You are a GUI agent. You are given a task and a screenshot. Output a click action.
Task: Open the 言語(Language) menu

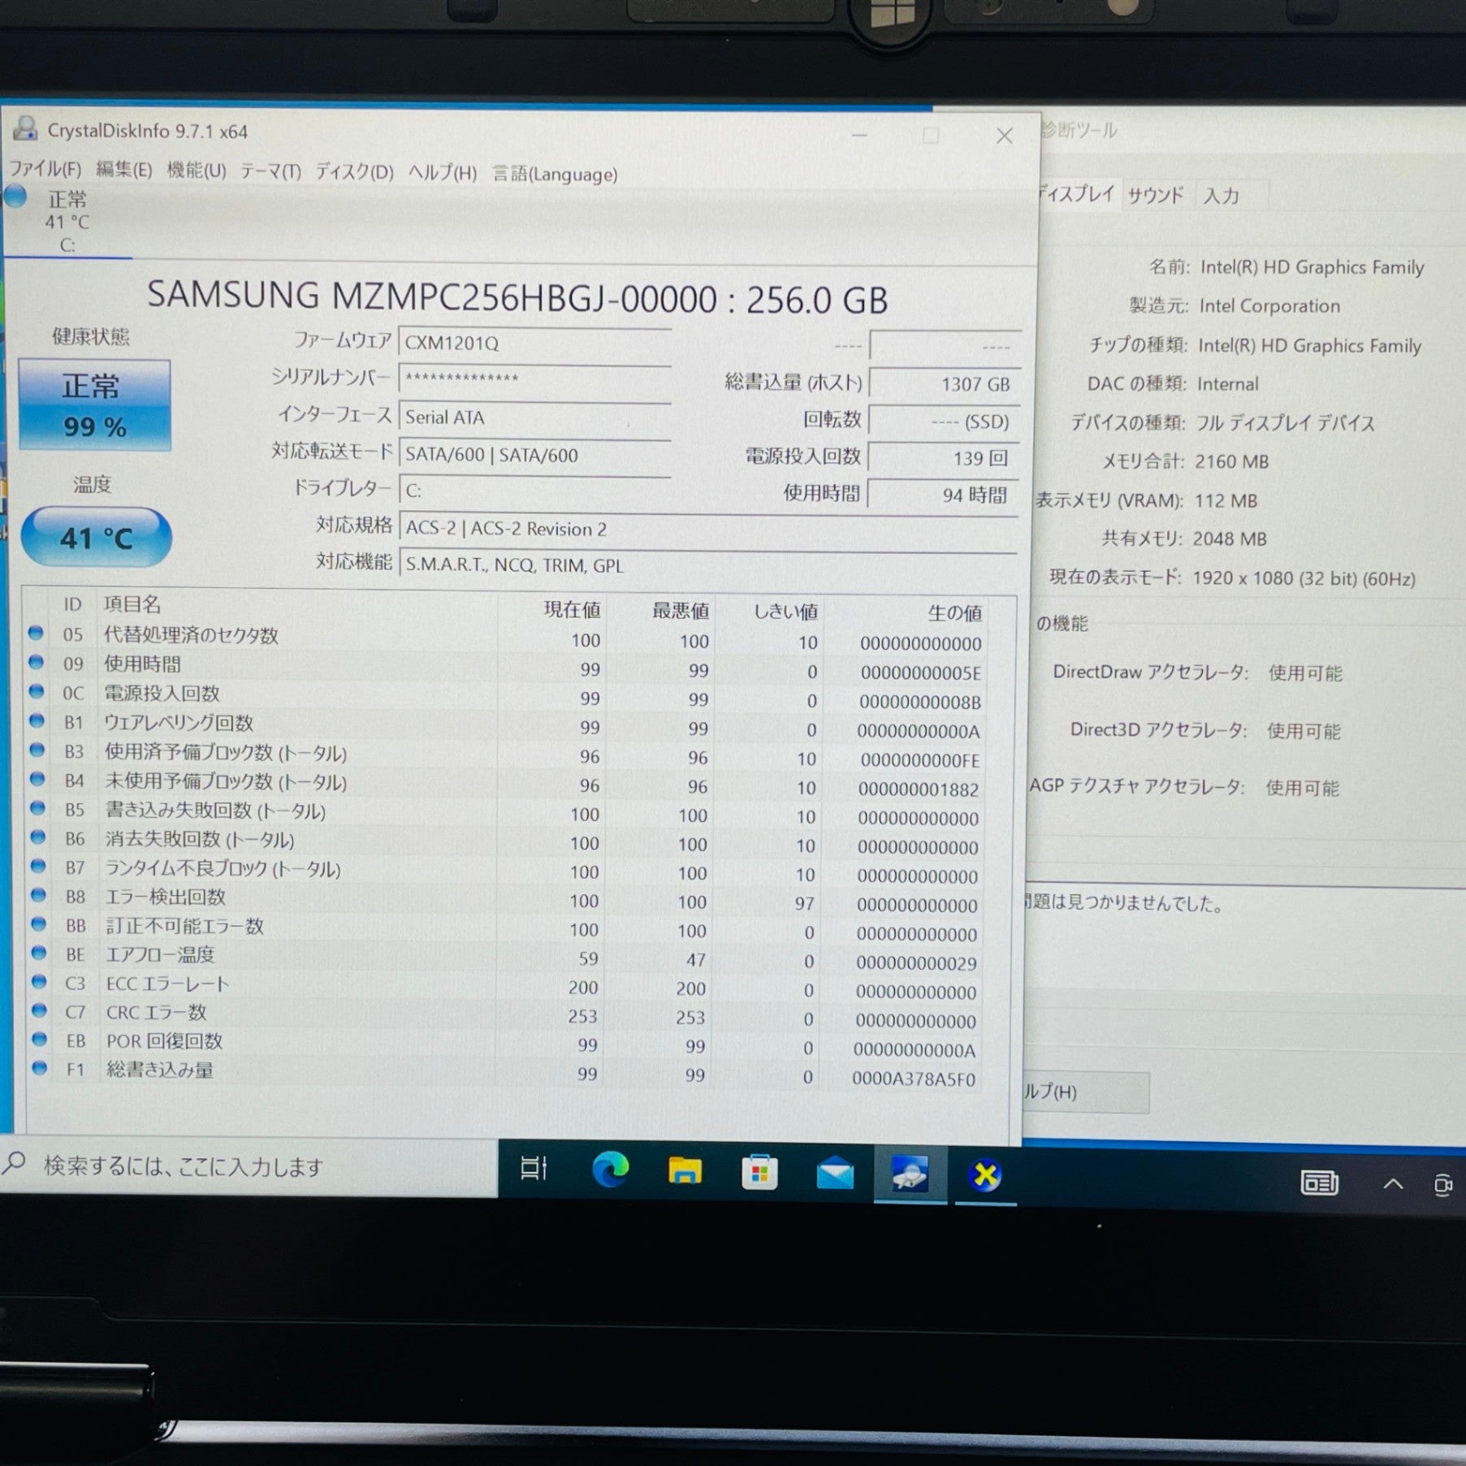coord(555,174)
